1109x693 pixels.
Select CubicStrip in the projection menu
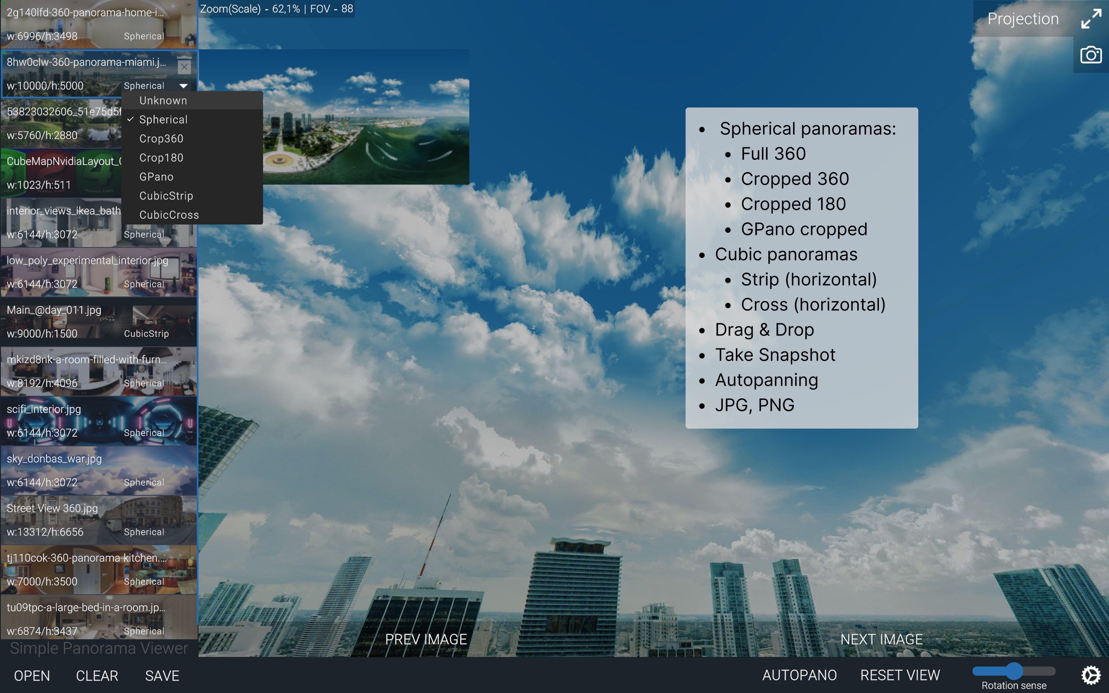point(192,196)
